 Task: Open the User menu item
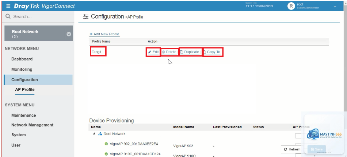(x=16, y=145)
